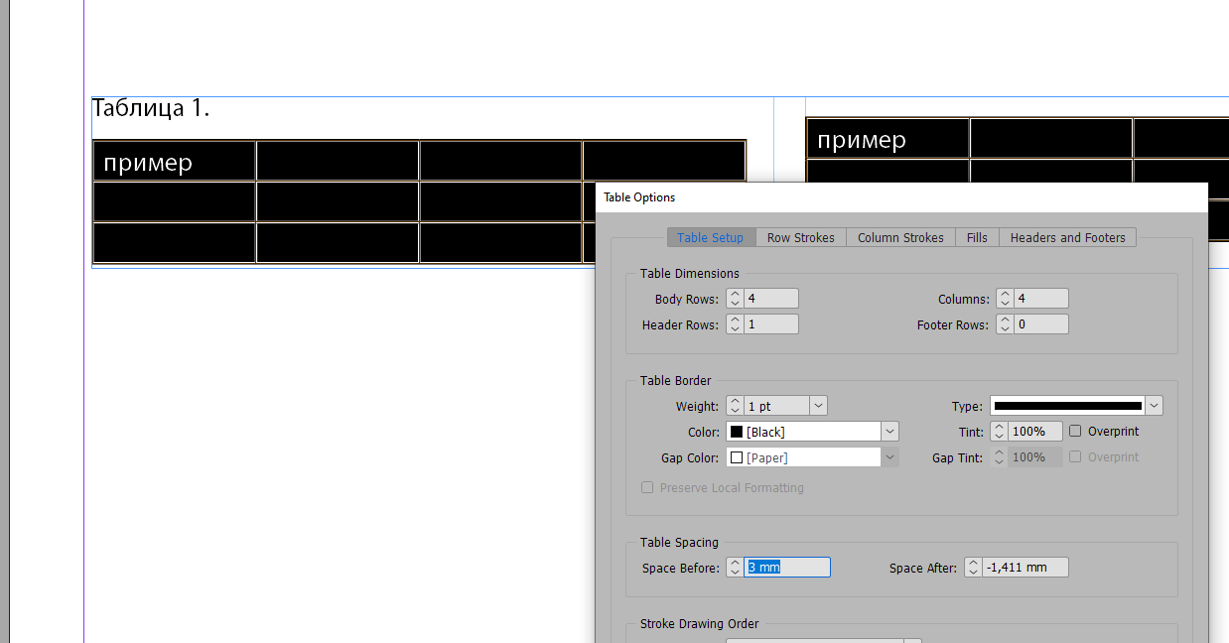
Task: Expand the Weight dropdown arrow
Action: 818,406
